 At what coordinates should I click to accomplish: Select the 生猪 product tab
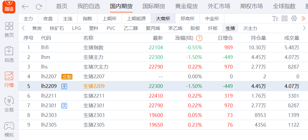coord(230,28)
